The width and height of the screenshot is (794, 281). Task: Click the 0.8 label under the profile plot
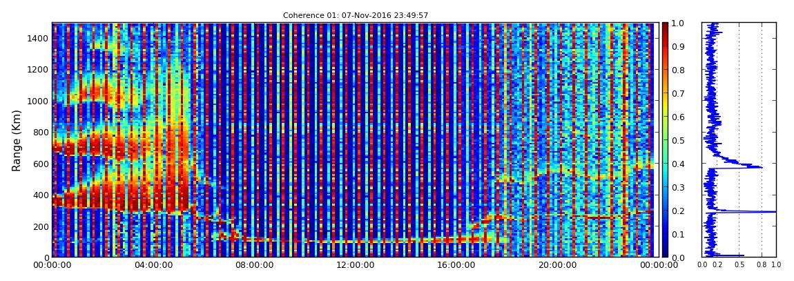click(762, 265)
